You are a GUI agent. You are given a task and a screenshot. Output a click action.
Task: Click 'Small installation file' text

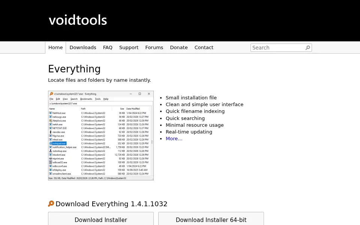191,98
